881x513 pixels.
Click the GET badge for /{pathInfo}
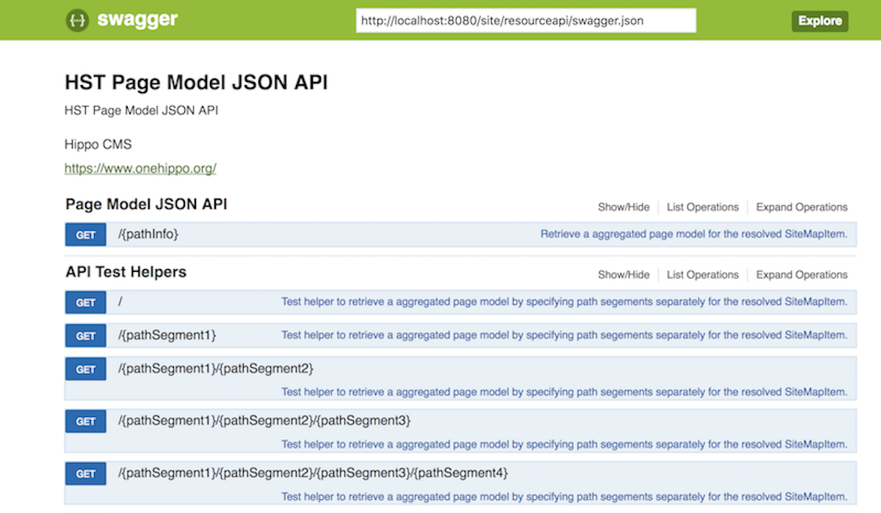coord(86,235)
